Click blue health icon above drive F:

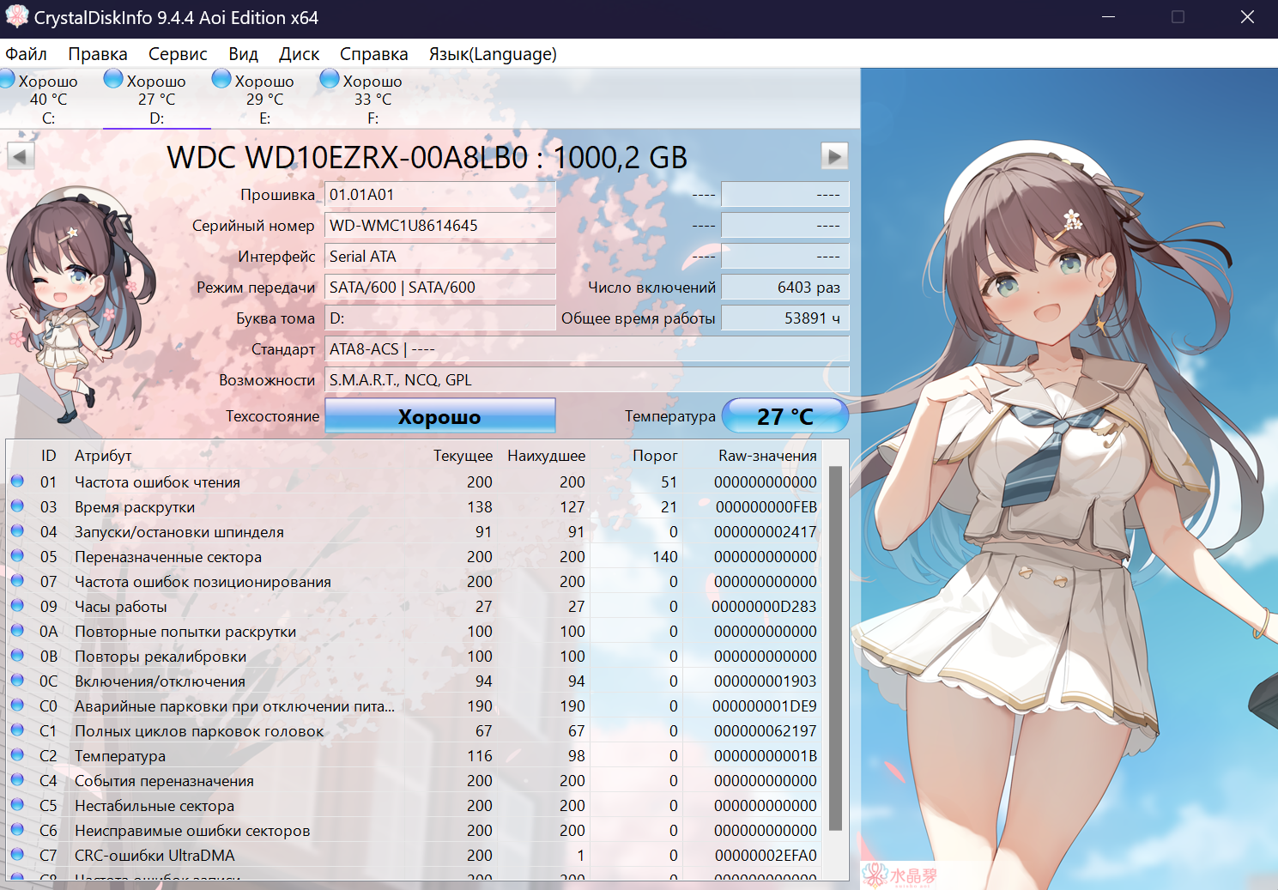(x=330, y=79)
